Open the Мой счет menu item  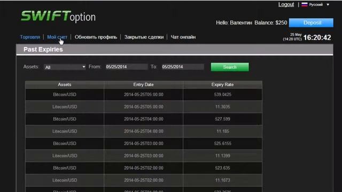pyautogui.click(x=57, y=37)
